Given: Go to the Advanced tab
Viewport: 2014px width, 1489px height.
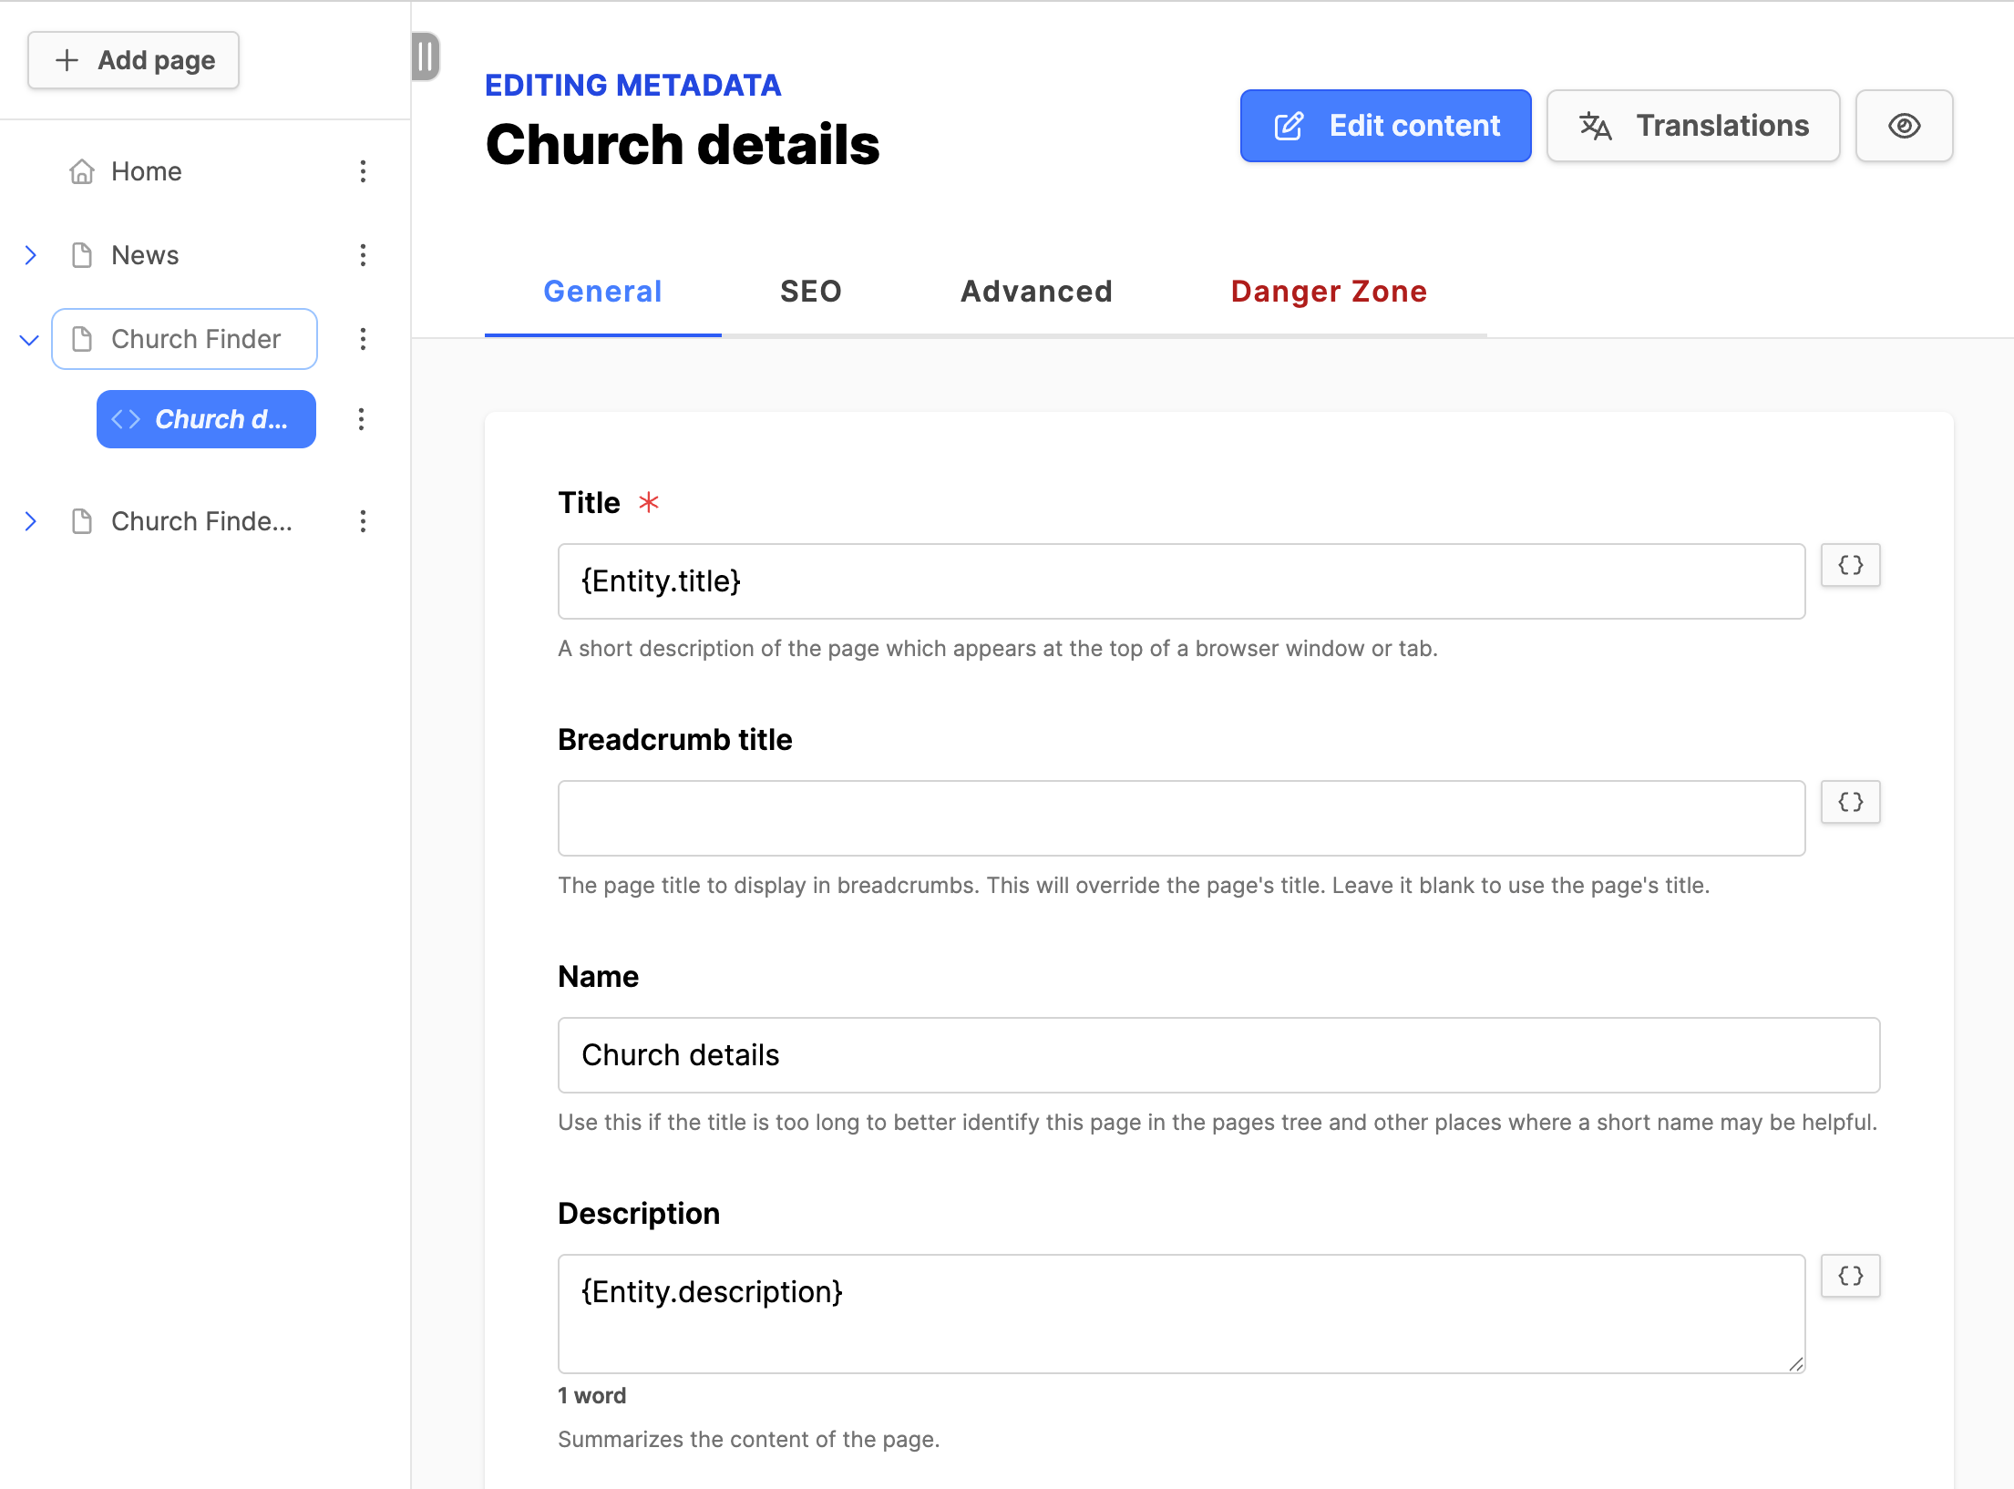Looking at the screenshot, I should 1036,292.
